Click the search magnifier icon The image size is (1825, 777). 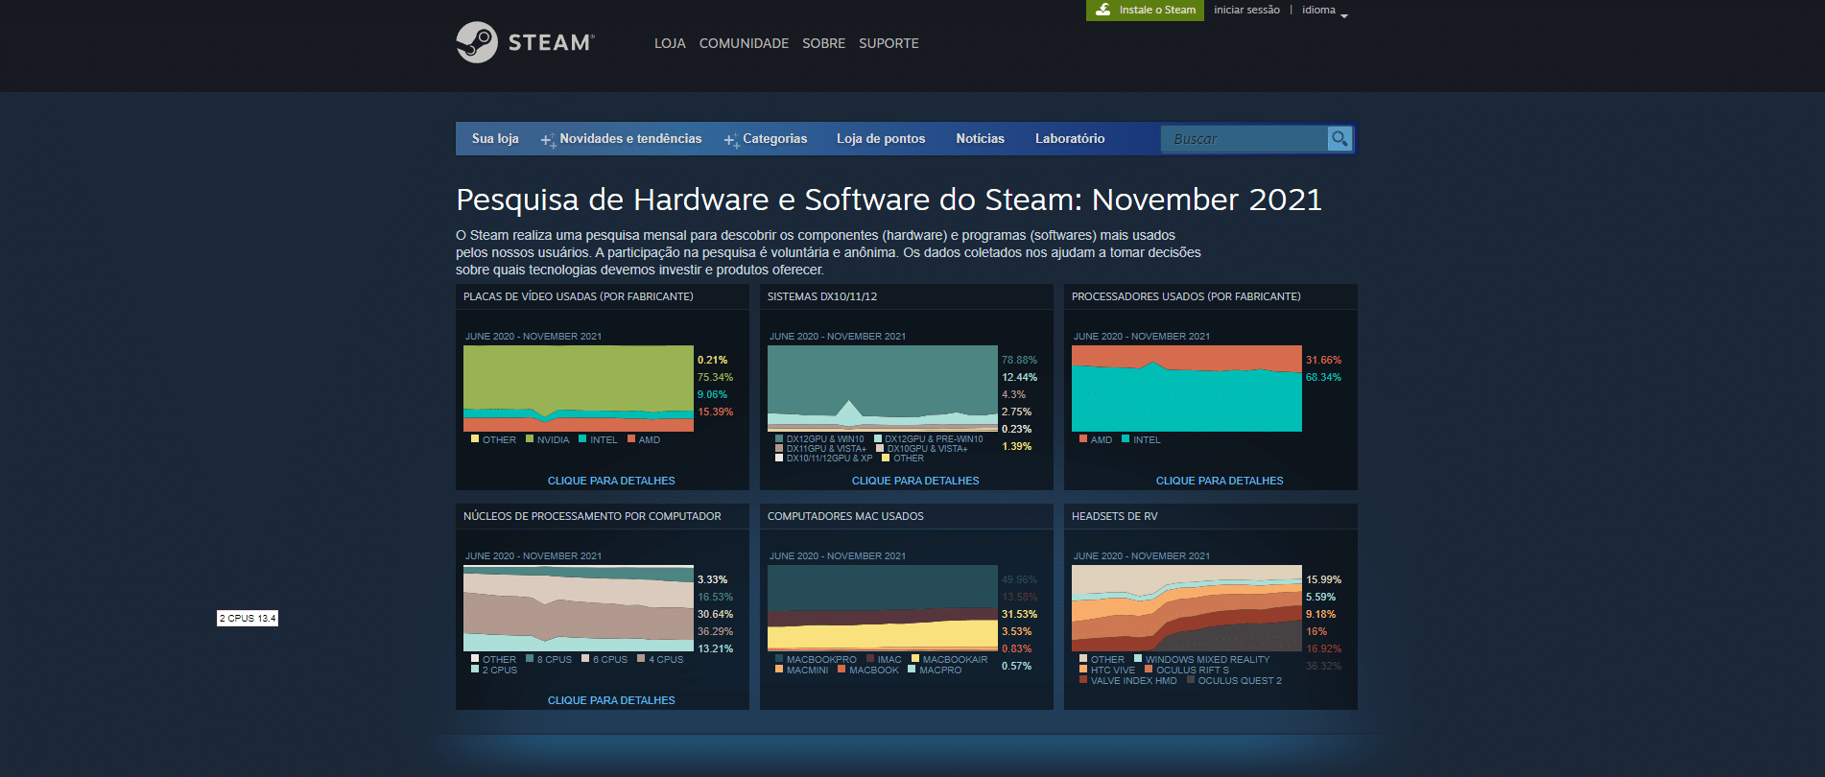pos(1339,139)
